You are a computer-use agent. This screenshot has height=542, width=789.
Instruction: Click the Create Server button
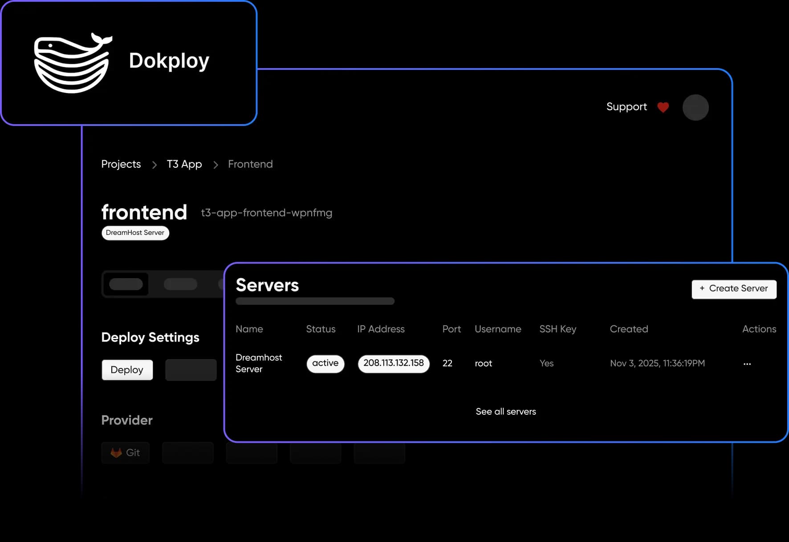[734, 289]
